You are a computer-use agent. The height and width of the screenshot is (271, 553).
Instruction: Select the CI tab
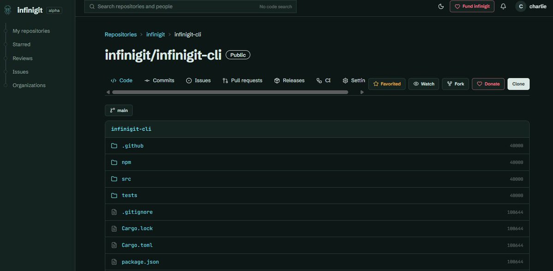click(323, 81)
